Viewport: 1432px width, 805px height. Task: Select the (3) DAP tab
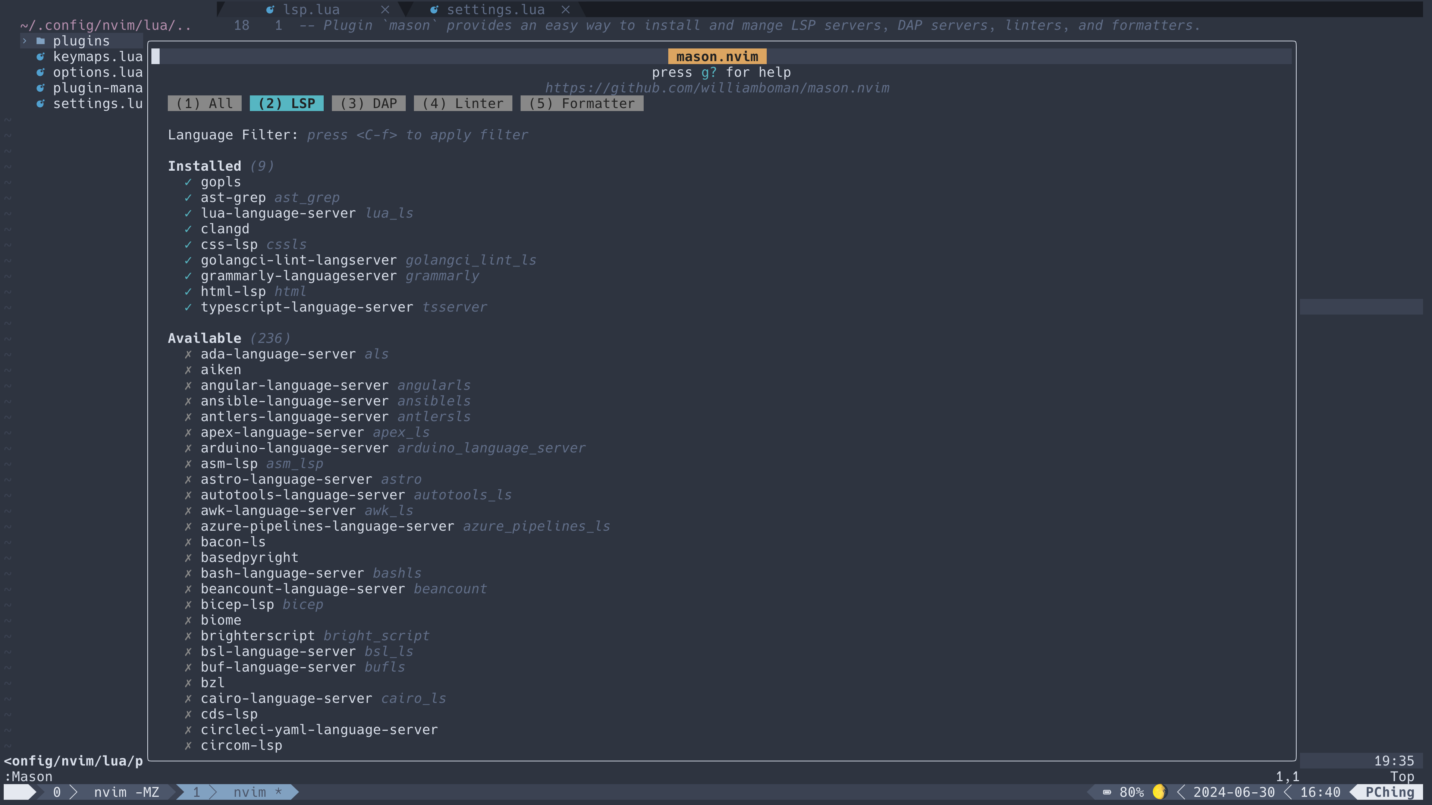pos(368,103)
